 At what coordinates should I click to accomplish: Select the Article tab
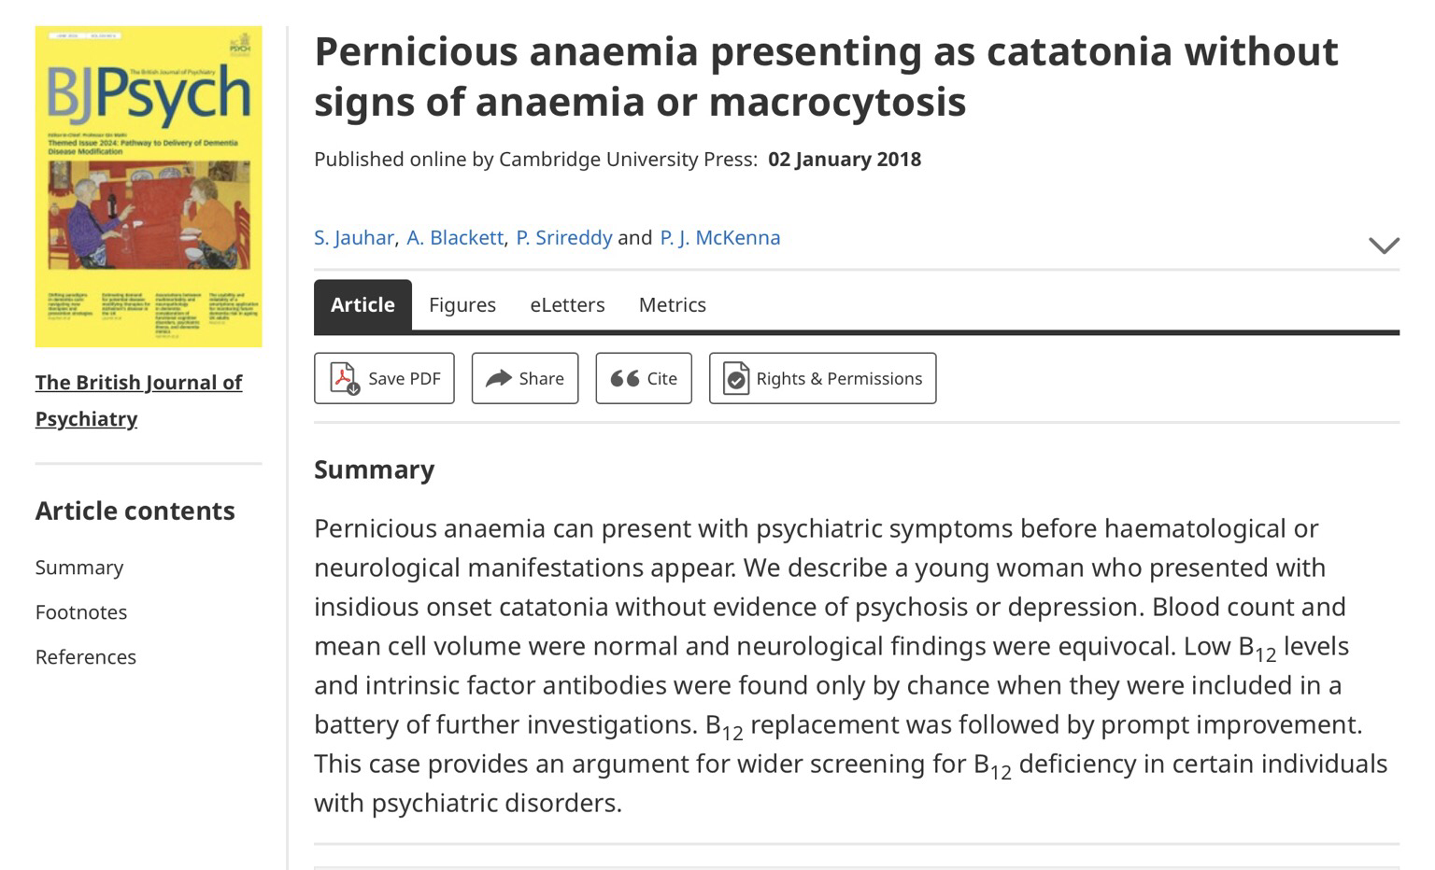[362, 305]
